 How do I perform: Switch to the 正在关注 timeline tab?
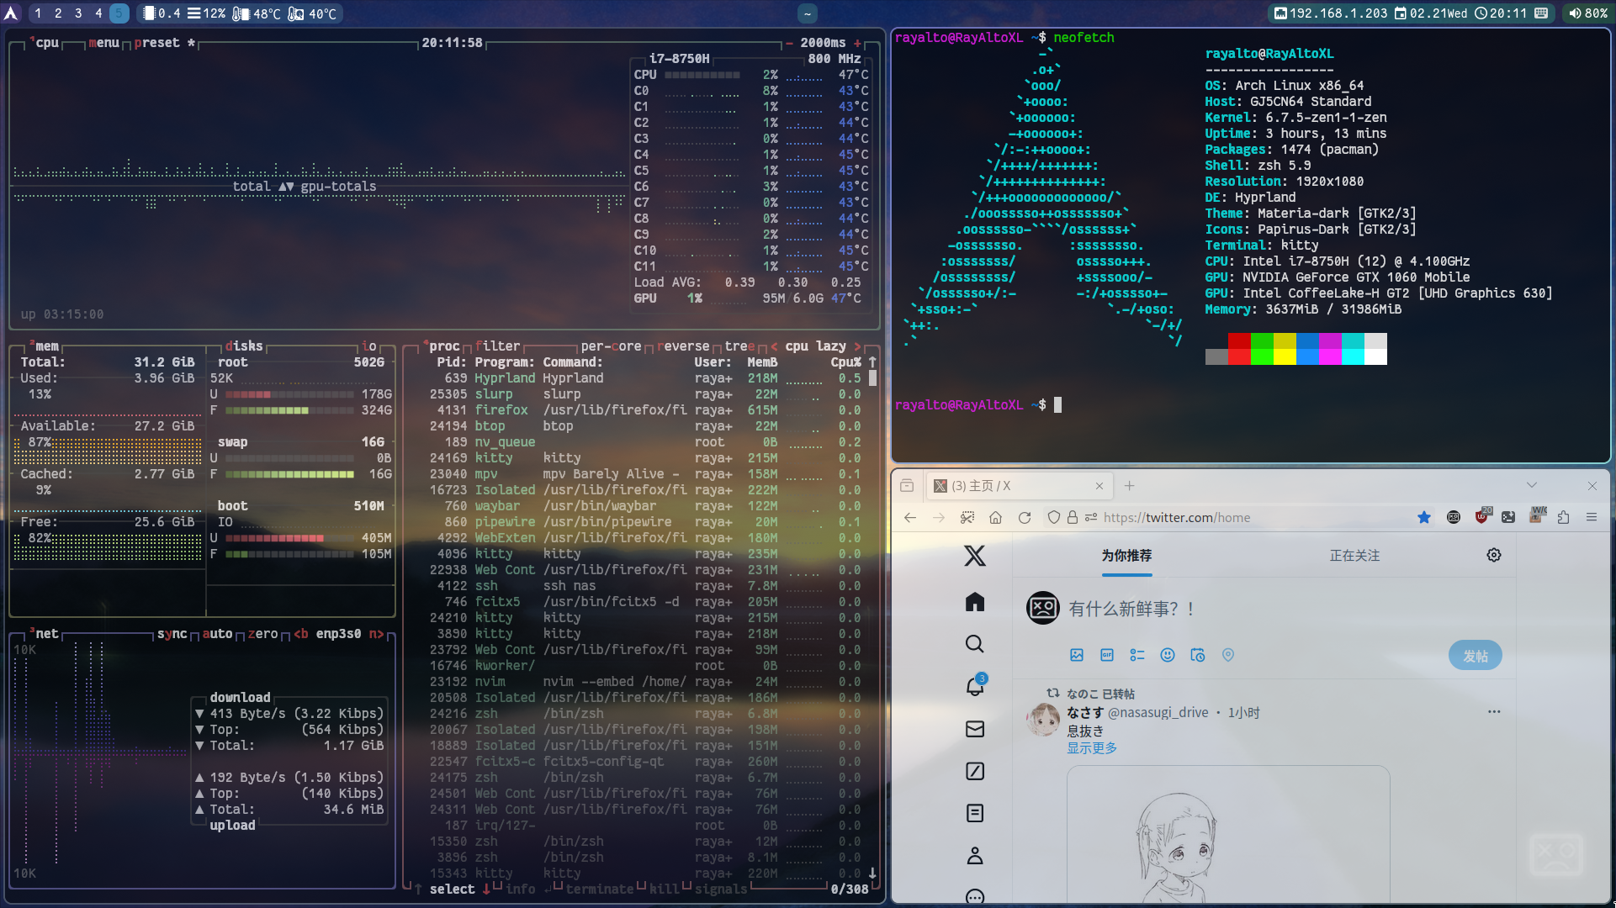[x=1354, y=556]
